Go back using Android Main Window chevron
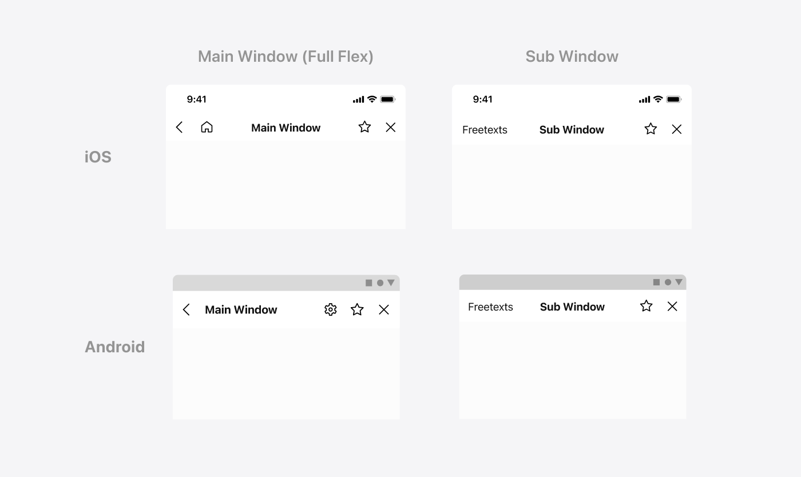 pyautogui.click(x=186, y=309)
